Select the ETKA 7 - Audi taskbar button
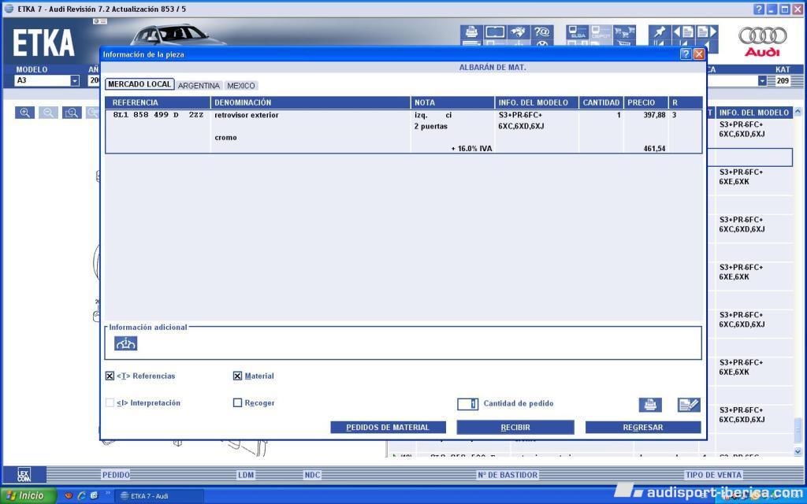 click(159, 496)
